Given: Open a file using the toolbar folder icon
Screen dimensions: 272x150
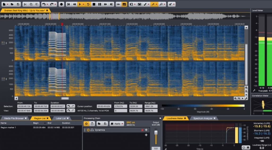Looking at the screenshot, I should coord(12,4).
